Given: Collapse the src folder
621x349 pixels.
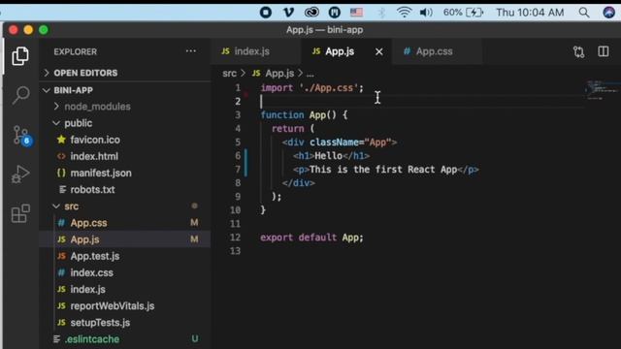Looking at the screenshot, I should click(x=71, y=206).
